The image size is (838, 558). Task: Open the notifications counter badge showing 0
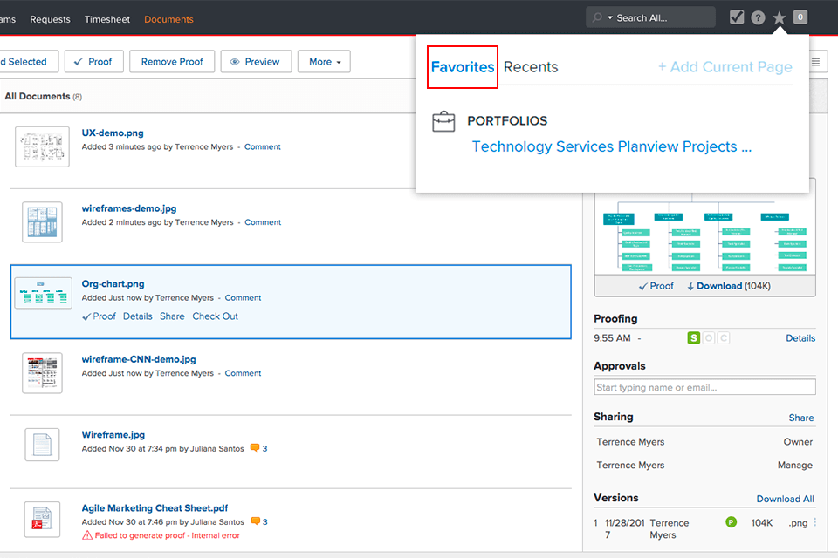click(800, 17)
